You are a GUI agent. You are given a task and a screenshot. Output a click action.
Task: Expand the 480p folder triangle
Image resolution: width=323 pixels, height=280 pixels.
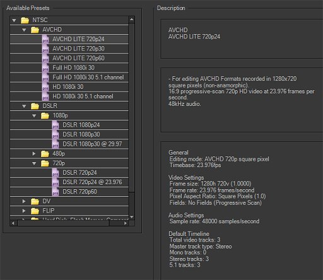pos(34,154)
